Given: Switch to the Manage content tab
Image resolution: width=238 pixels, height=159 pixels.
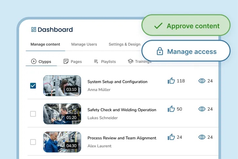Looking at the screenshot, I should (x=45, y=44).
